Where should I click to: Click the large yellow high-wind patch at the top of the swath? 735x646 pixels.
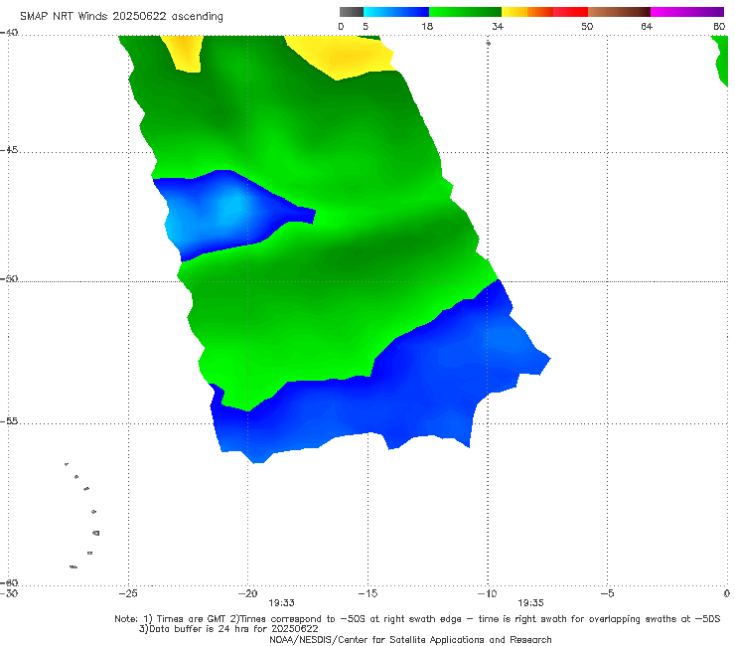tap(345, 57)
